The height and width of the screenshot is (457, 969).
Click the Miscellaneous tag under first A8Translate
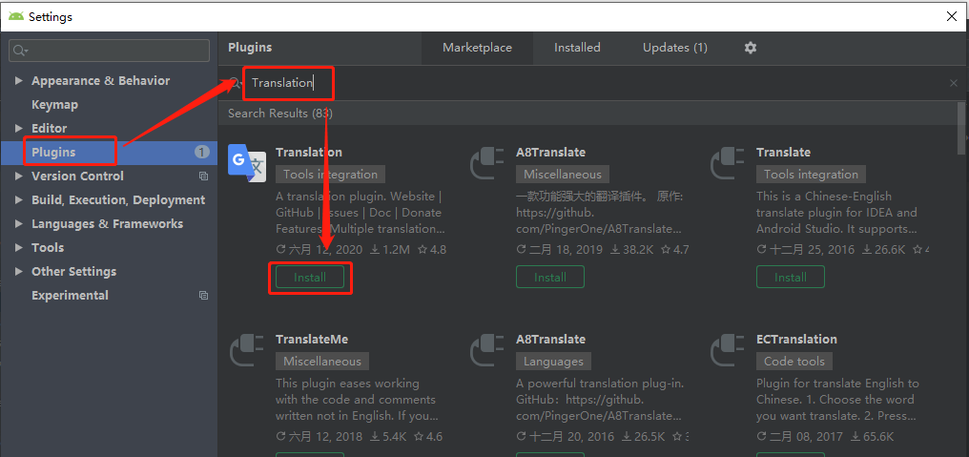[x=563, y=175]
